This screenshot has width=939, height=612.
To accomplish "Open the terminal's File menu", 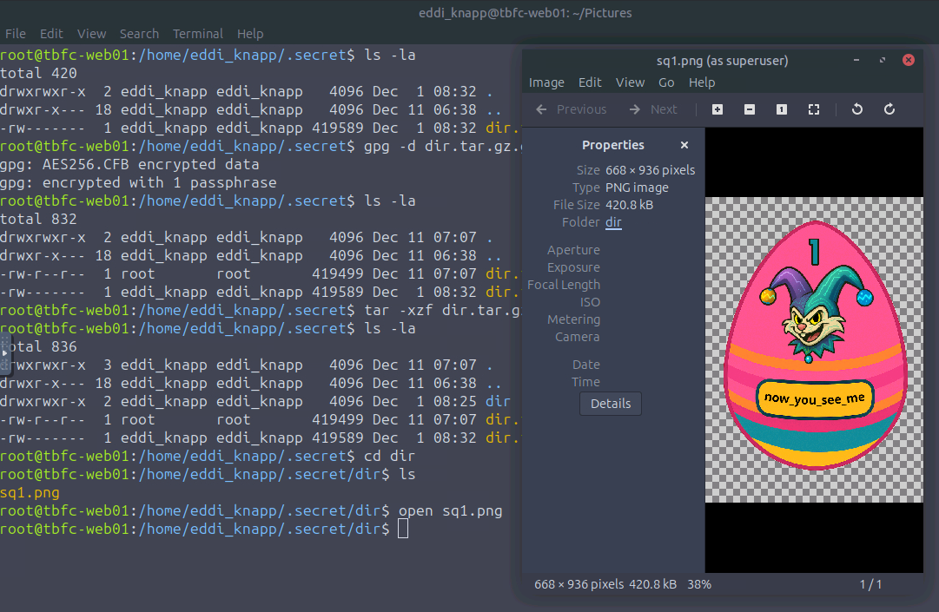I will click(16, 34).
